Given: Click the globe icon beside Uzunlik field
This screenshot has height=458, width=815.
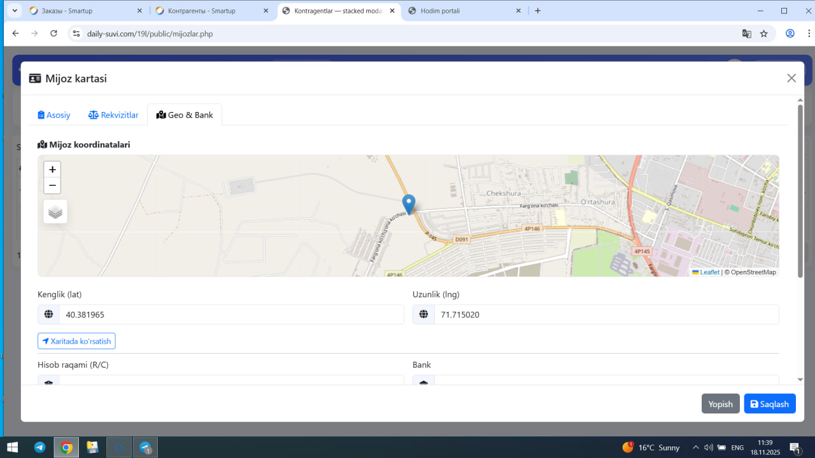Looking at the screenshot, I should click(x=423, y=314).
